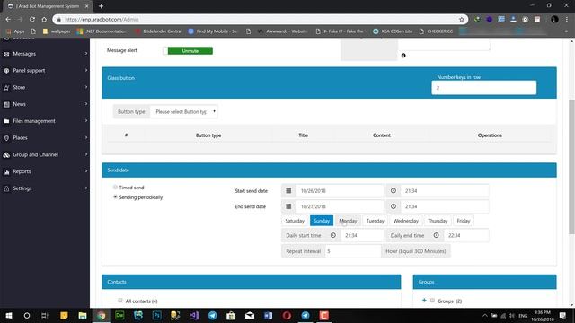Select the Sending periodically radio option
The height and width of the screenshot is (323, 575).
(x=115, y=197)
